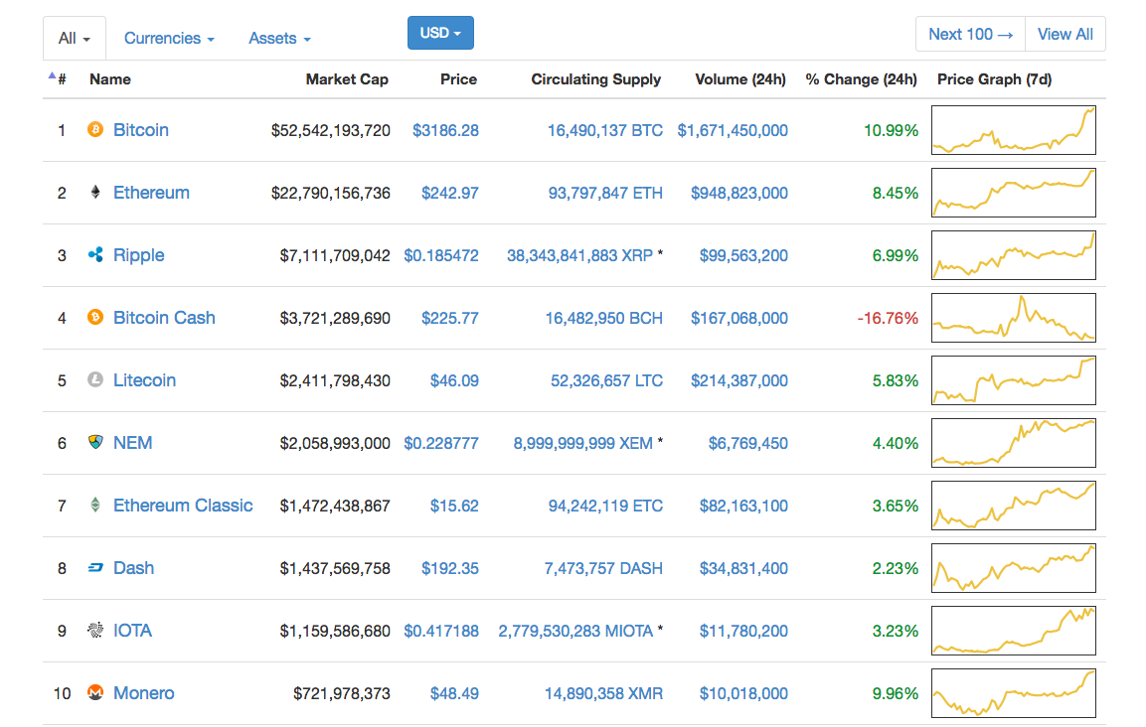Image resolution: width=1146 pixels, height=727 pixels.
Task: Click the IOTA dotted icon
Action: click(x=95, y=630)
